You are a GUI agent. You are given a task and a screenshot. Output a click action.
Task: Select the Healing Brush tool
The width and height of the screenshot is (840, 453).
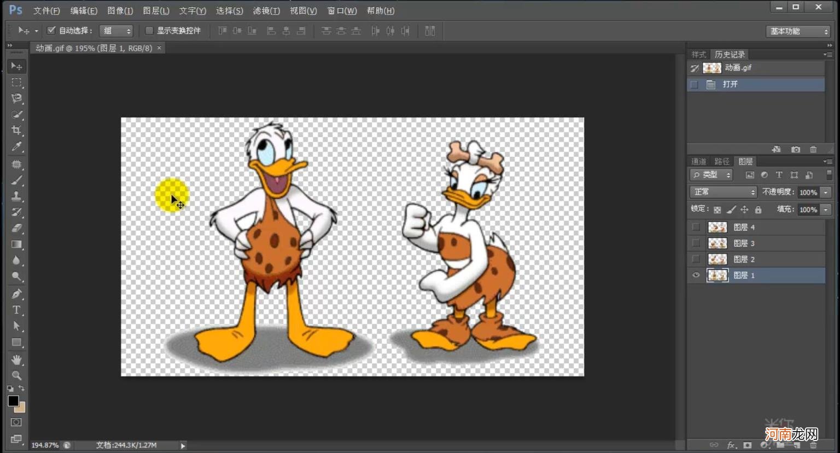pos(16,164)
